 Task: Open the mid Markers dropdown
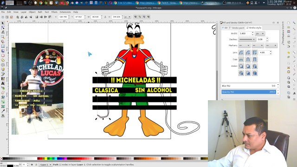tap(258, 45)
